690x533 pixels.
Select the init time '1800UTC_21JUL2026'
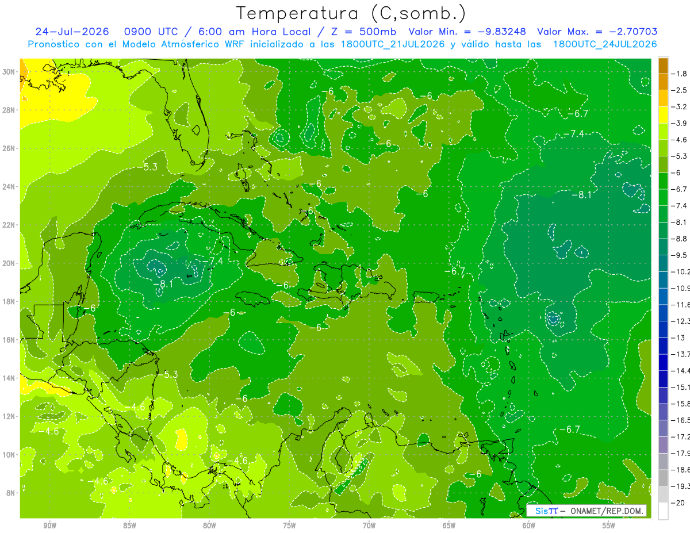click(x=392, y=44)
